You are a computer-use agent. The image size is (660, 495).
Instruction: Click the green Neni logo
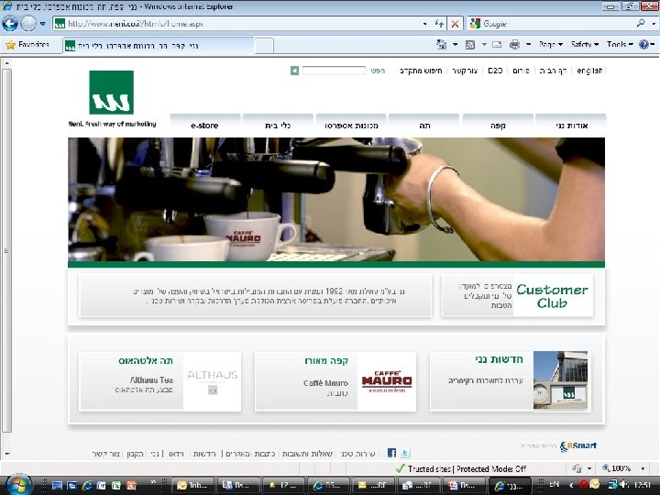point(112,93)
